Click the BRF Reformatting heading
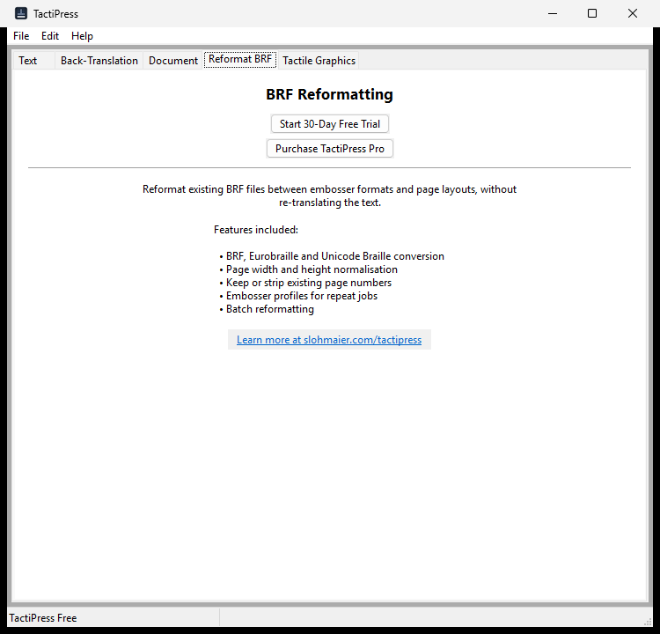660x634 pixels. pyautogui.click(x=330, y=94)
